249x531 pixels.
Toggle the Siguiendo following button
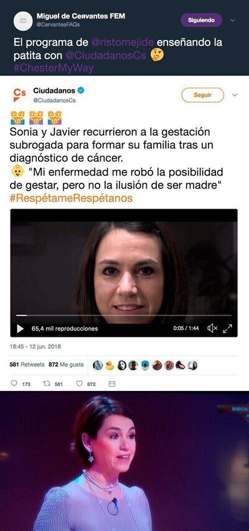point(201,20)
